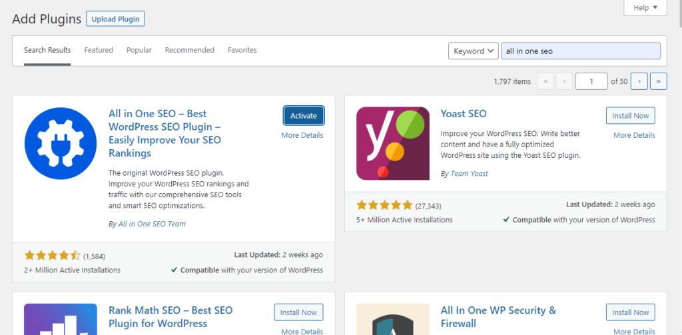Open the Keyword search type dropdown
Image resolution: width=682 pixels, height=335 pixels.
[474, 51]
